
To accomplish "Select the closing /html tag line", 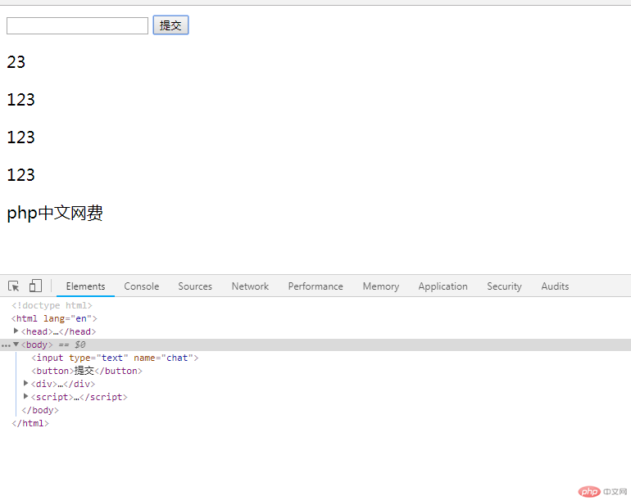I will (30, 423).
